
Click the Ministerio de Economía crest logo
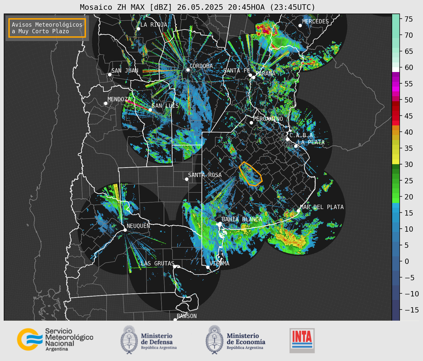coord(214,340)
